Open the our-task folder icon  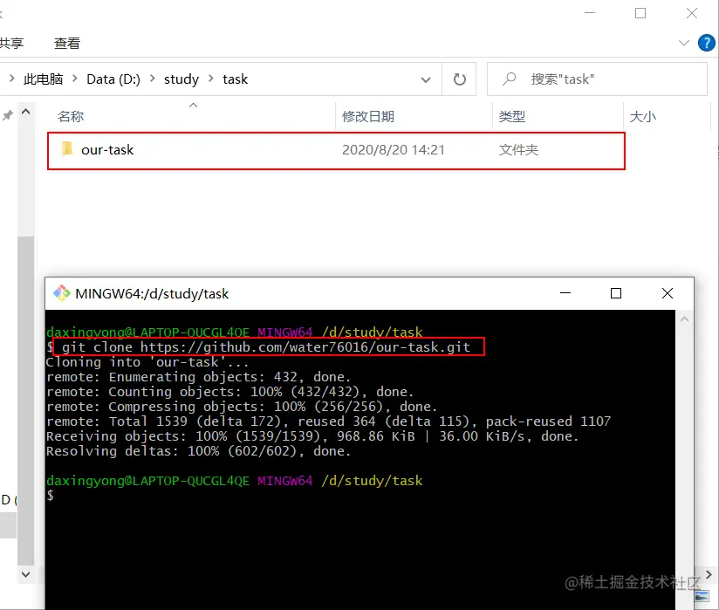coord(66,149)
